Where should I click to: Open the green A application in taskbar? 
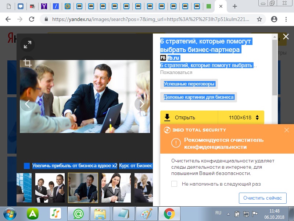point(33,214)
